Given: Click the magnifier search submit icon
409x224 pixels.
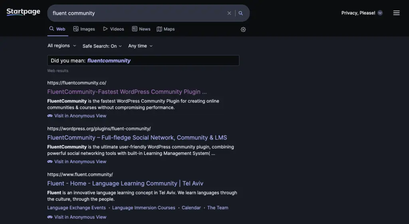Looking at the screenshot, I should coord(240,13).
